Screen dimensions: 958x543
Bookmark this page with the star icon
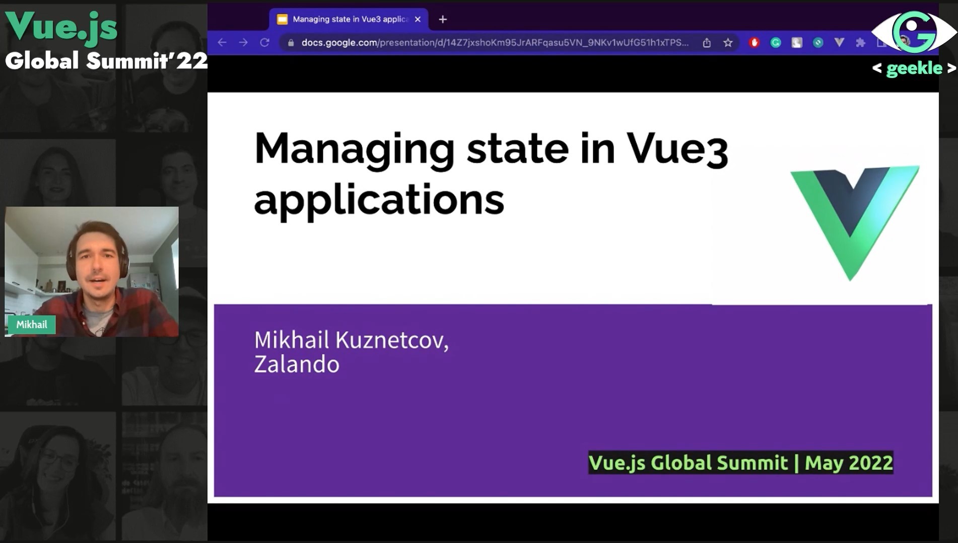point(728,43)
